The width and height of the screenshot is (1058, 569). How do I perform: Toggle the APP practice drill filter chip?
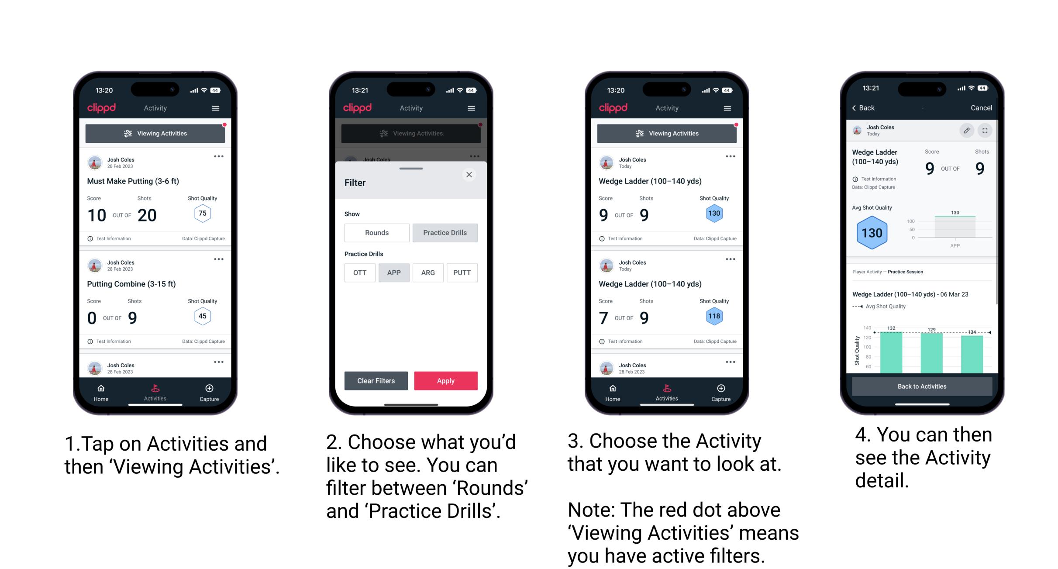coord(393,272)
